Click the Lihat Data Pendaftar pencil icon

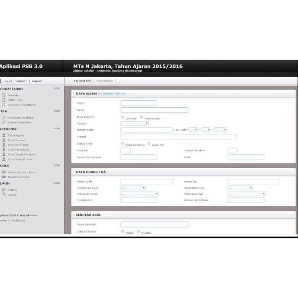click(x=3, y=118)
